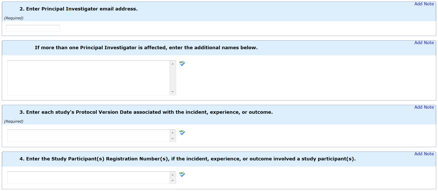
Task: Click the question 2 heading about email address
Action: pos(79,9)
